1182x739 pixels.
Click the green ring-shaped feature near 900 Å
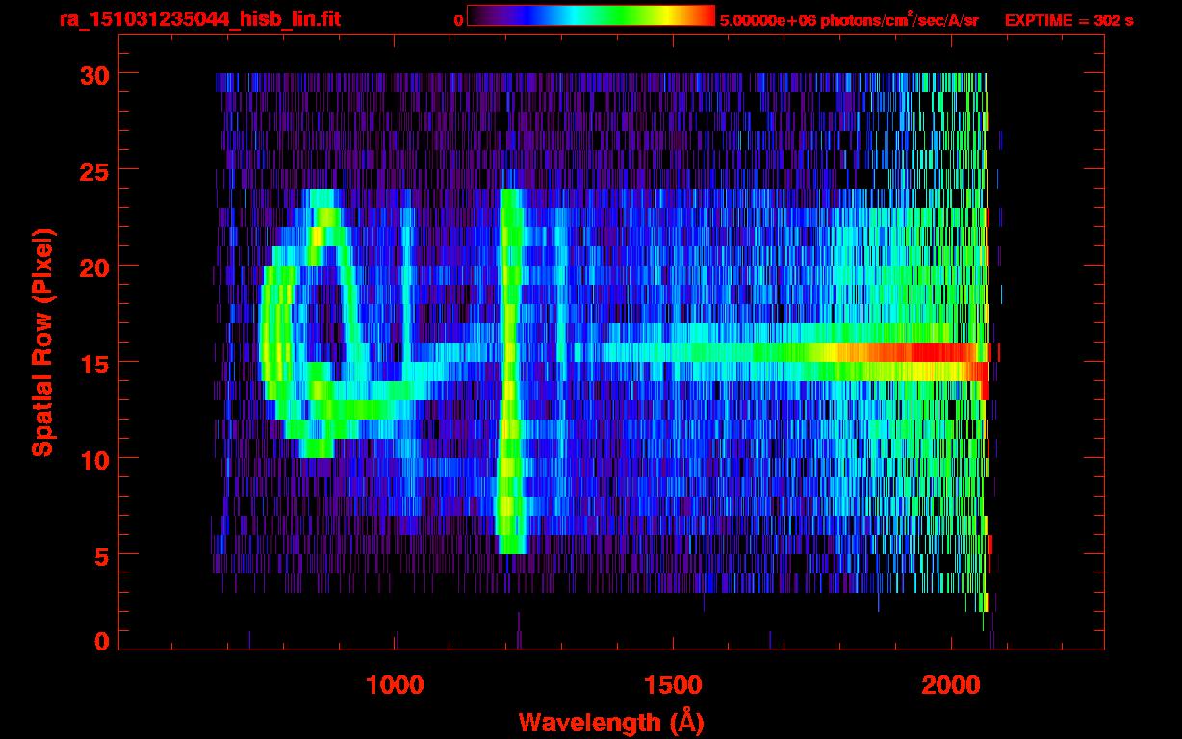click(x=332, y=323)
